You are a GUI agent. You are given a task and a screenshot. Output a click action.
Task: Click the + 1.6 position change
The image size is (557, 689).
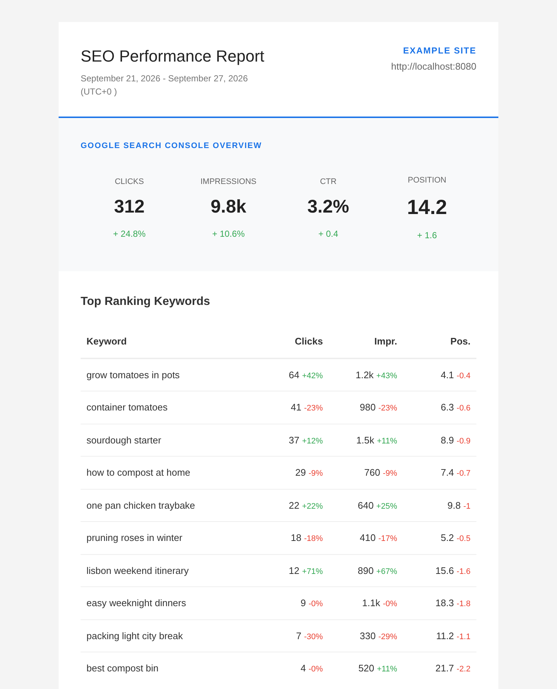click(427, 235)
